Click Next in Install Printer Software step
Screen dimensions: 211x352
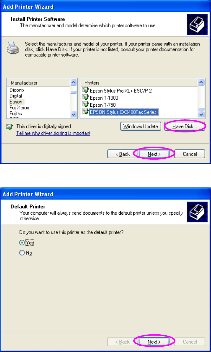[154, 154]
